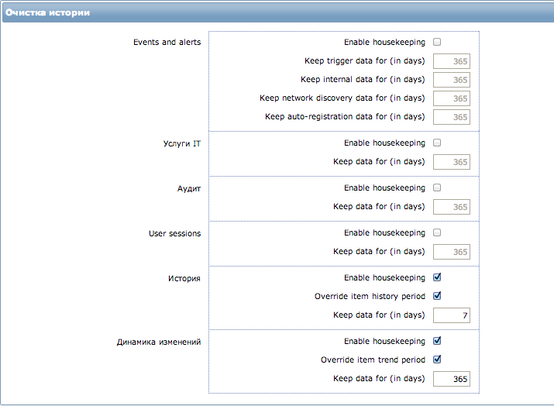Viewport: 554px width, 406px height.
Task: Focus the Динамика изменений keep data field
Action: (x=452, y=379)
